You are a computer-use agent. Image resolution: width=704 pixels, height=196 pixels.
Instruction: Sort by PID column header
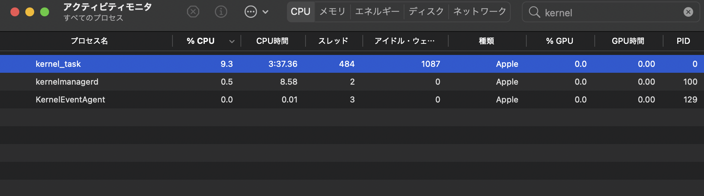[683, 41]
